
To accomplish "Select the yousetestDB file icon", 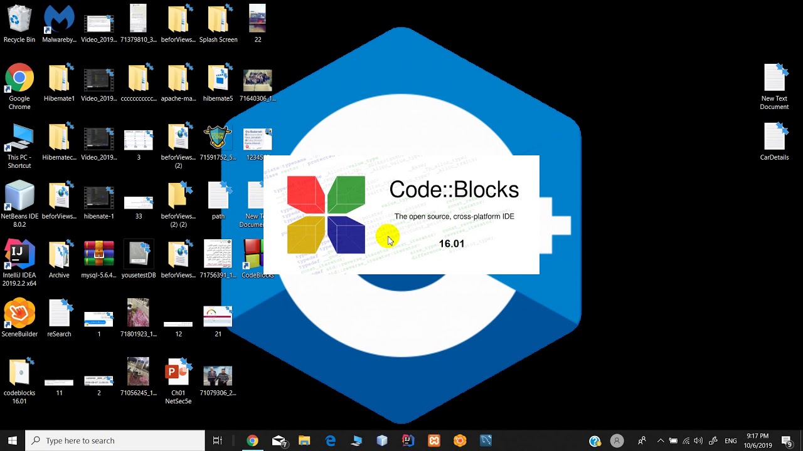I will click(138, 259).
